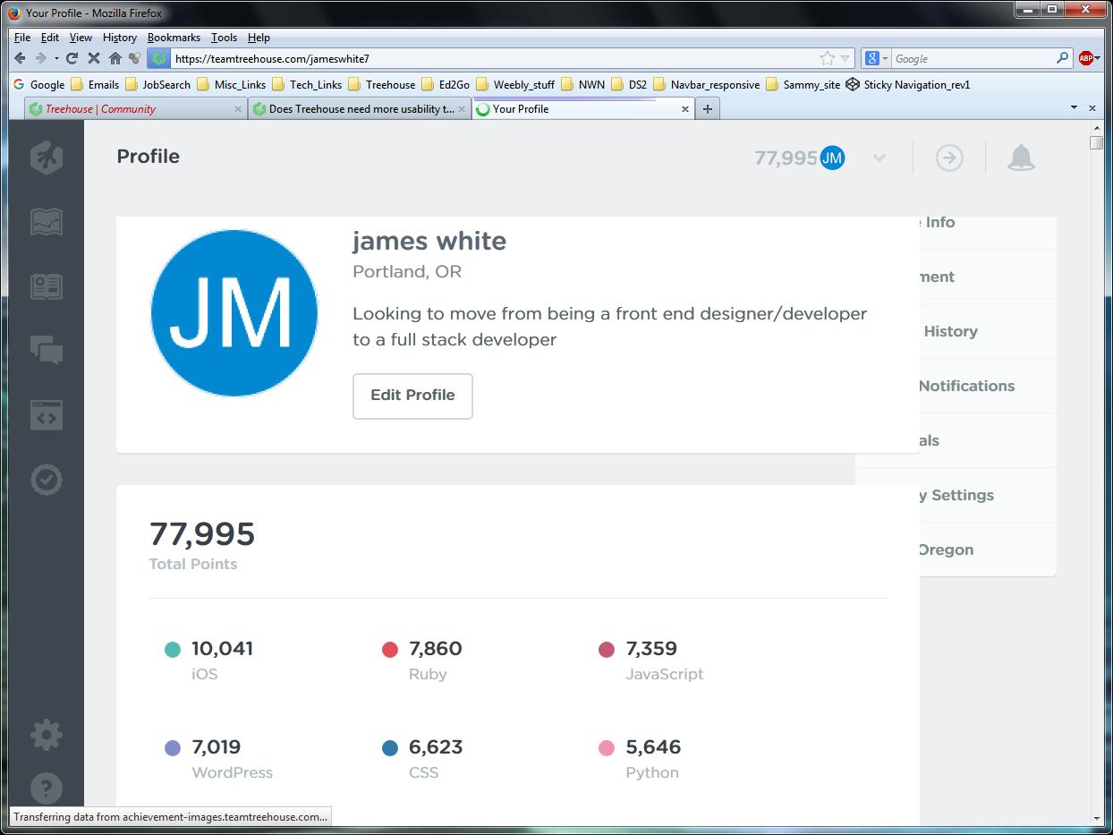Expand the account dropdown chevron near avatar
This screenshot has height=835, width=1113.
(879, 158)
